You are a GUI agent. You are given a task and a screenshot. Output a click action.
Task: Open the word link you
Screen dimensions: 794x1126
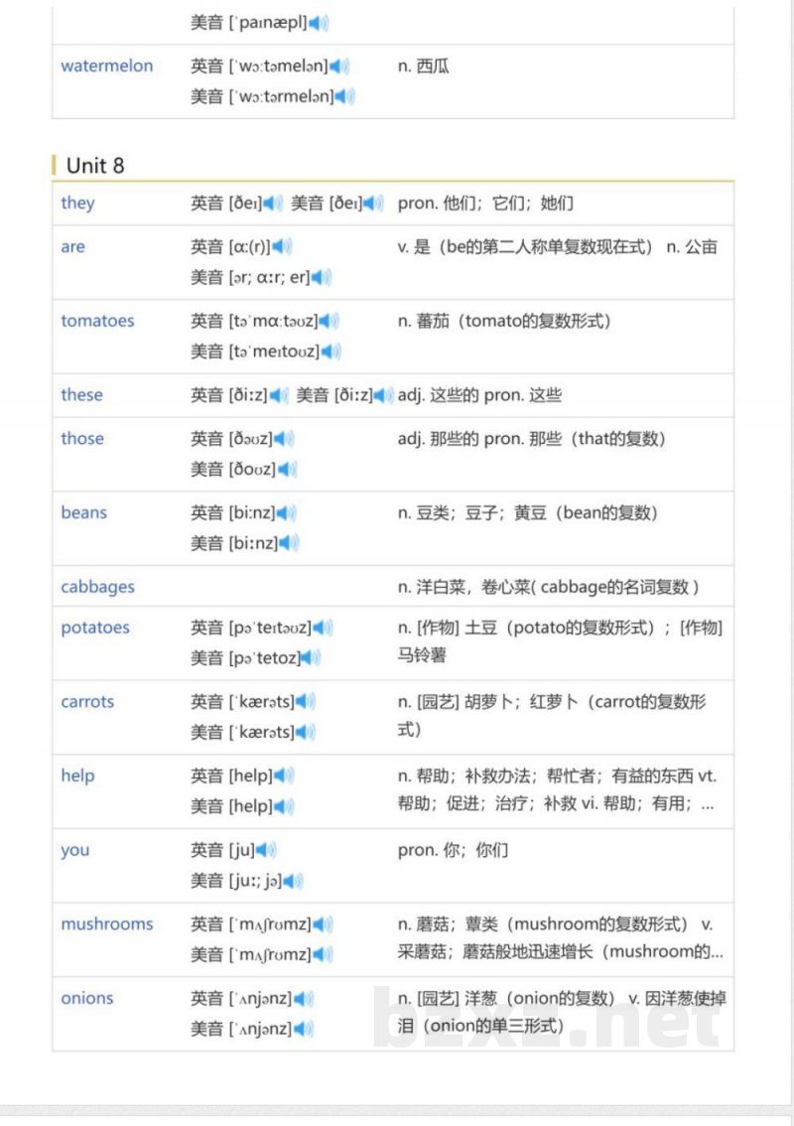pos(75,850)
